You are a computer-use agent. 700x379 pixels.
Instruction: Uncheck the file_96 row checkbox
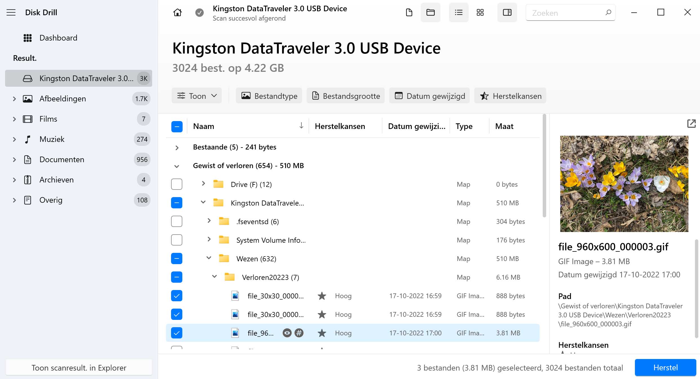tap(177, 333)
